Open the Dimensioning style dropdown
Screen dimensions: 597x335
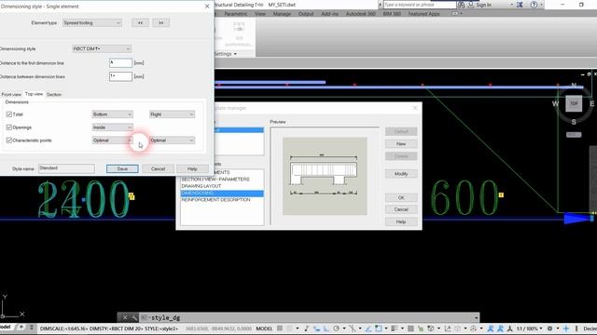[102, 48]
